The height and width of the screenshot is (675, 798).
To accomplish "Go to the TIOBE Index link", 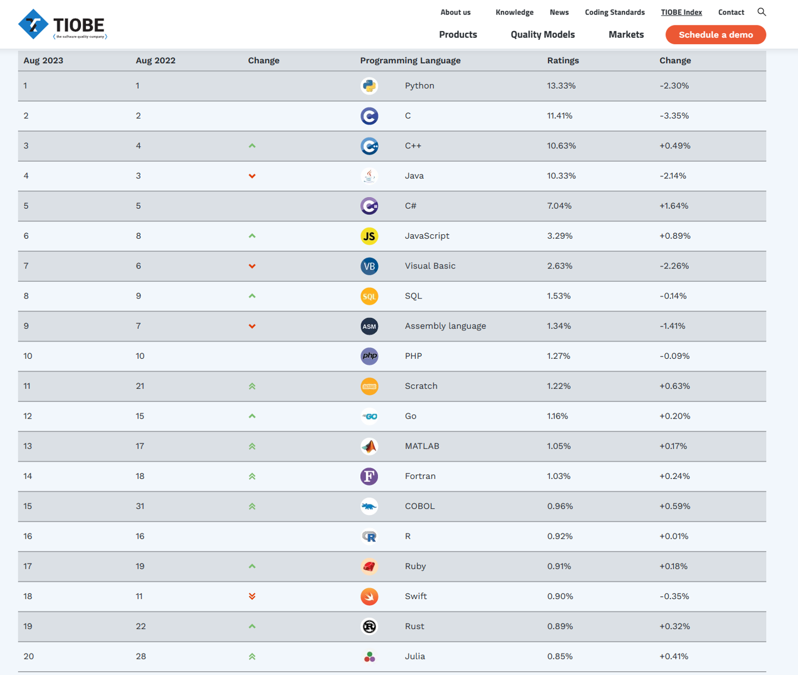I will point(681,12).
